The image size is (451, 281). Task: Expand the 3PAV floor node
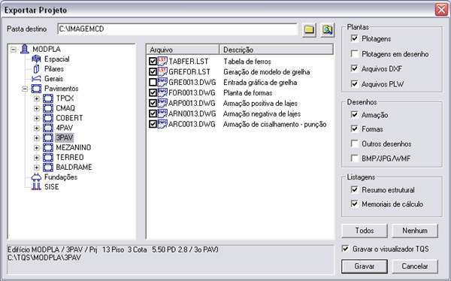pyautogui.click(x=37, y=137)
